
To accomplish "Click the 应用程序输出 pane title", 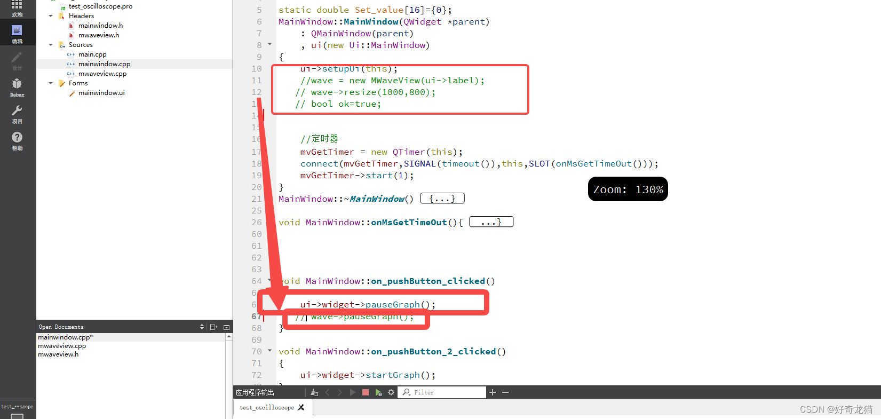I will pos(255,392).
